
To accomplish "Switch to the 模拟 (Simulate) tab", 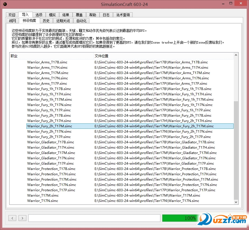I will pyautogui.click(x=52, y=15).
